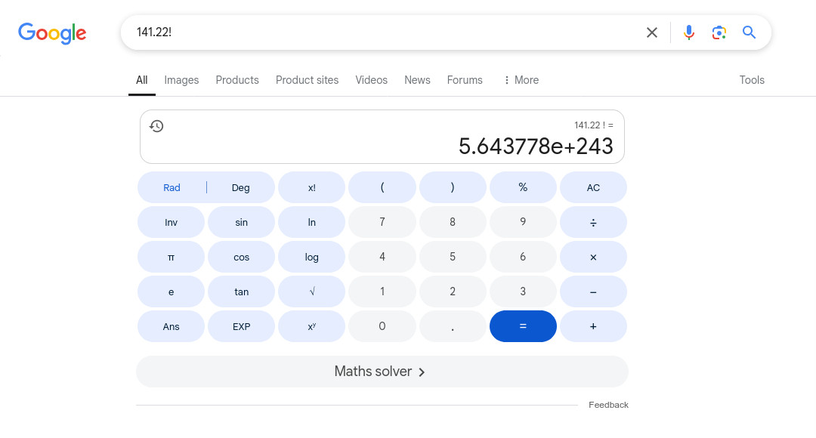Open Maths solver
816x438 pixels.
(x=382, y=372)
